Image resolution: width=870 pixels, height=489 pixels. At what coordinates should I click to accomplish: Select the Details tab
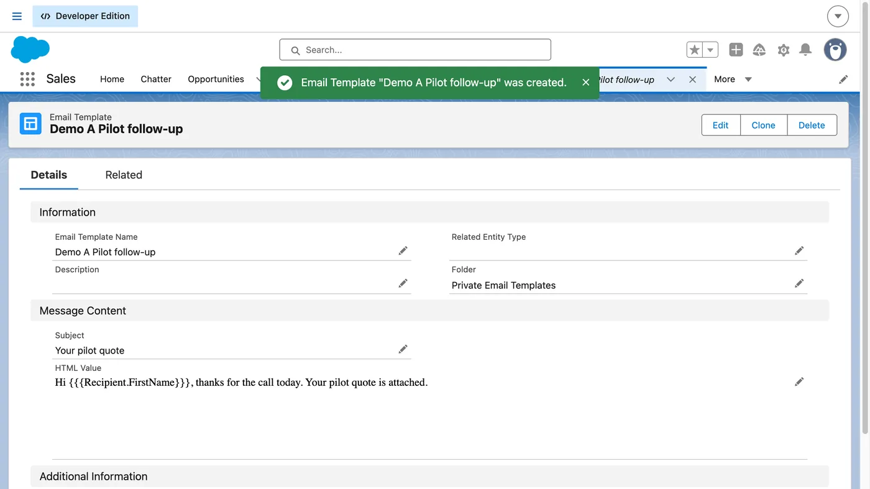click(x=49, y=175)
